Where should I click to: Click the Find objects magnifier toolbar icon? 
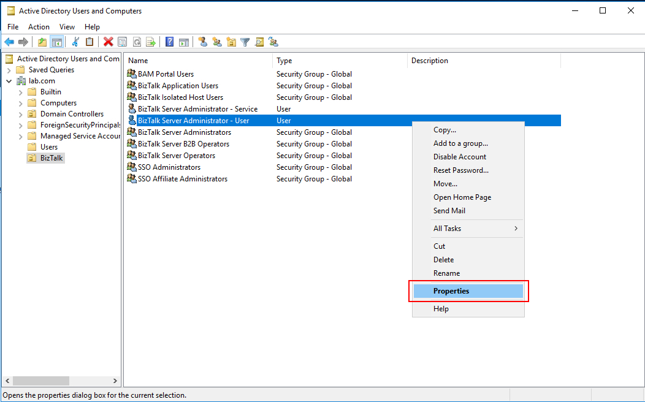[x=259, y=42]
